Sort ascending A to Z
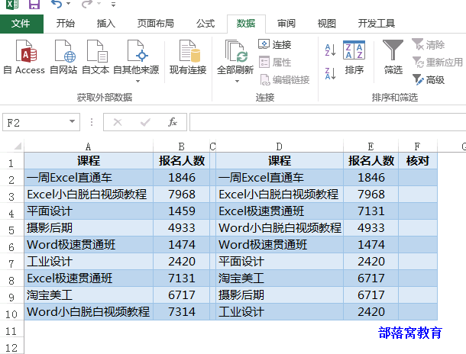The image size is (466, 354). point(330,50)
